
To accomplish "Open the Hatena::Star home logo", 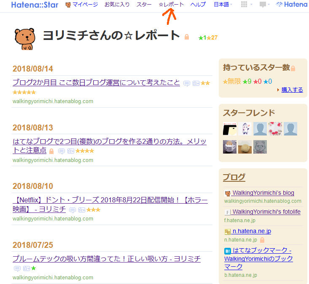I will point(35,5).
